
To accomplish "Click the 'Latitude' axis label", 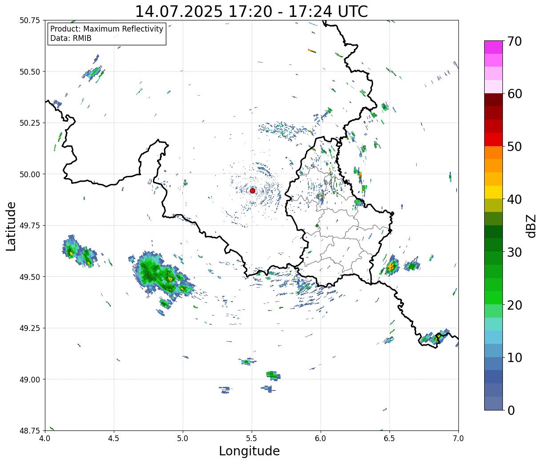I will tap(11, 226).
